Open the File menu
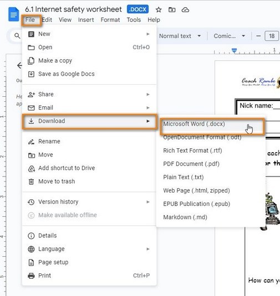The image size is (280, 296). (30, 19)
